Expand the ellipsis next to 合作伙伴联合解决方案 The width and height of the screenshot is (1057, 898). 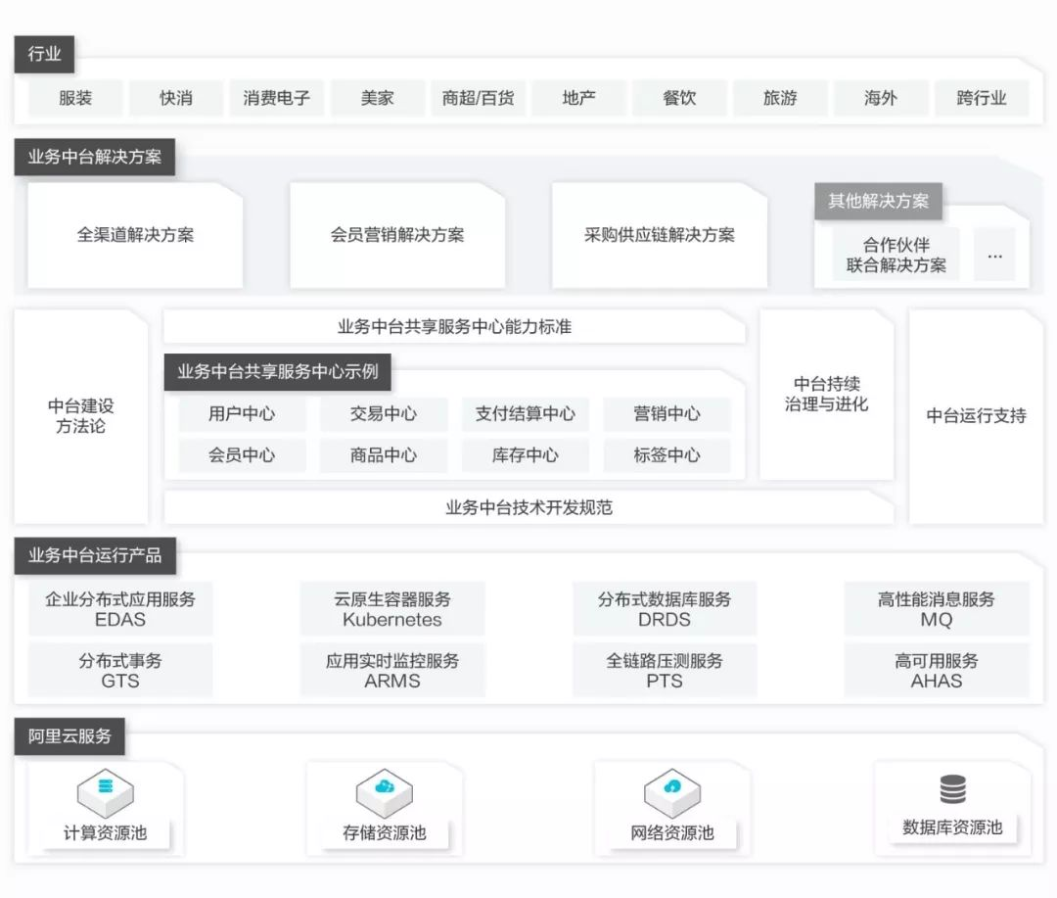click(x=995, y=256)
